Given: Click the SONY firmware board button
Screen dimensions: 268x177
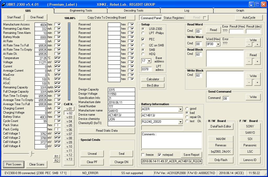Looking at the screenshot, I should (x=250, y=126).
